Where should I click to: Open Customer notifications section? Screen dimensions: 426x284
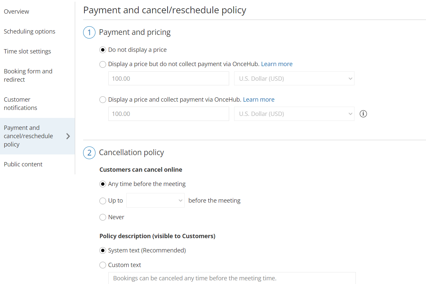pyautogui.click(x=21, y=104)
